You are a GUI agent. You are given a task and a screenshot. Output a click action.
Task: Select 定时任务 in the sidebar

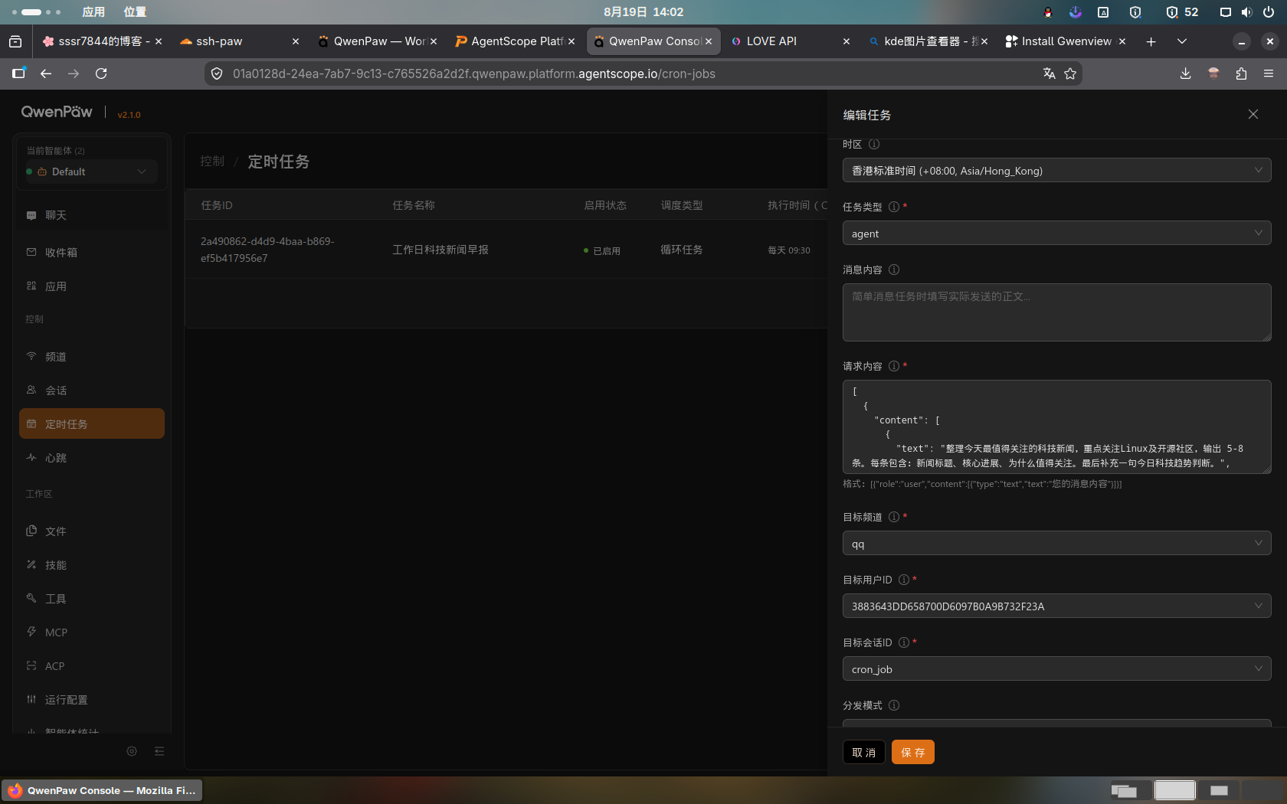pos(92,423)
